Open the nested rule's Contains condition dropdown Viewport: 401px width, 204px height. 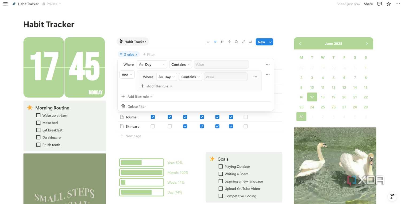pyautogui.click(x=191, y=77)
